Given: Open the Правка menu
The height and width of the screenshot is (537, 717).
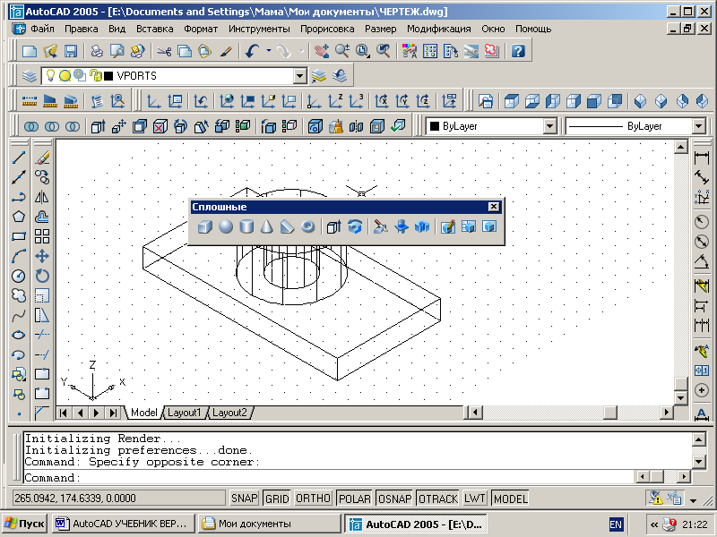Looking at the screenshot, I should (81, 29).
